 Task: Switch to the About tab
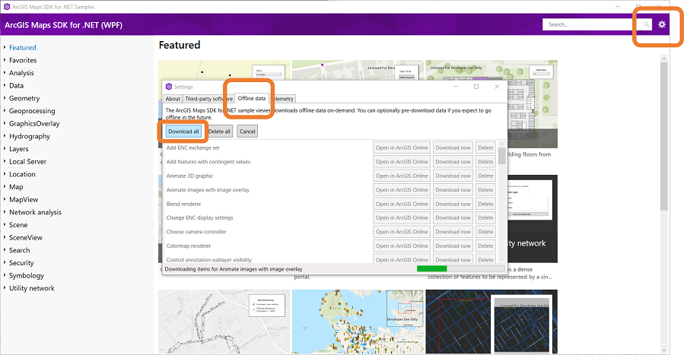point(173,99)
